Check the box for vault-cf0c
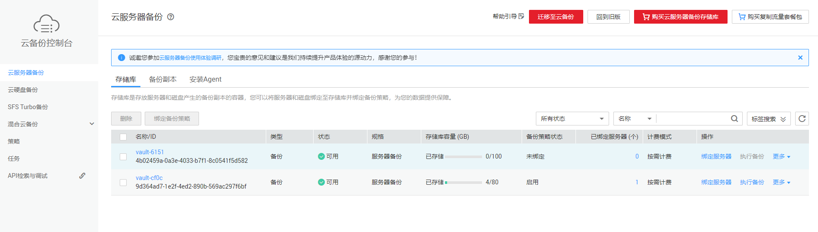The width and height of the screenshot is (818, 232). coord(123,183)
